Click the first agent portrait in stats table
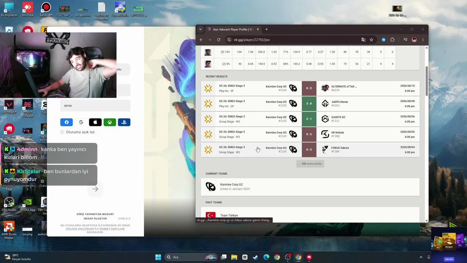 point(208,52)
